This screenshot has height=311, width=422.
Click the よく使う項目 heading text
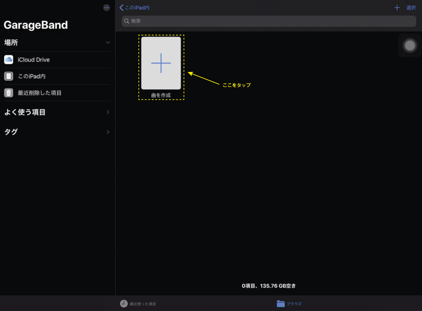25,112
